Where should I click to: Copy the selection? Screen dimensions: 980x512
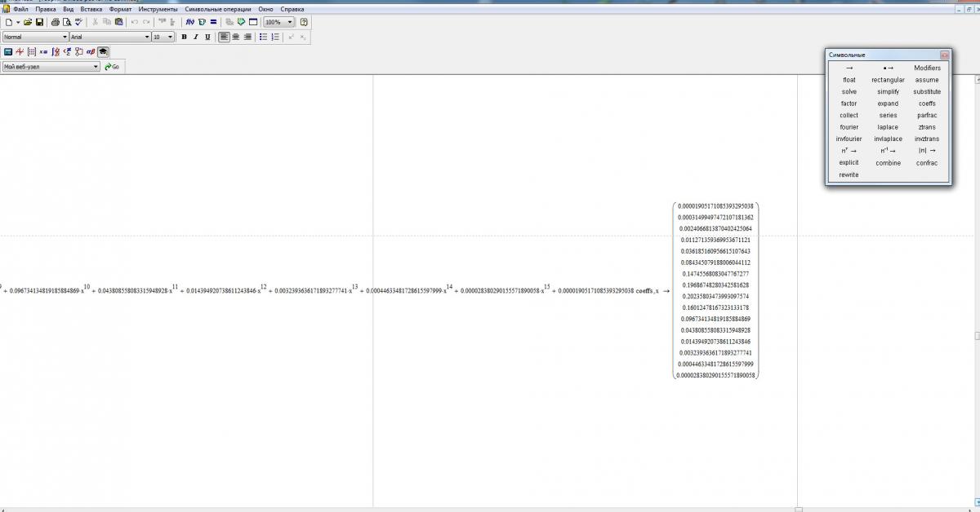(107, 22)
